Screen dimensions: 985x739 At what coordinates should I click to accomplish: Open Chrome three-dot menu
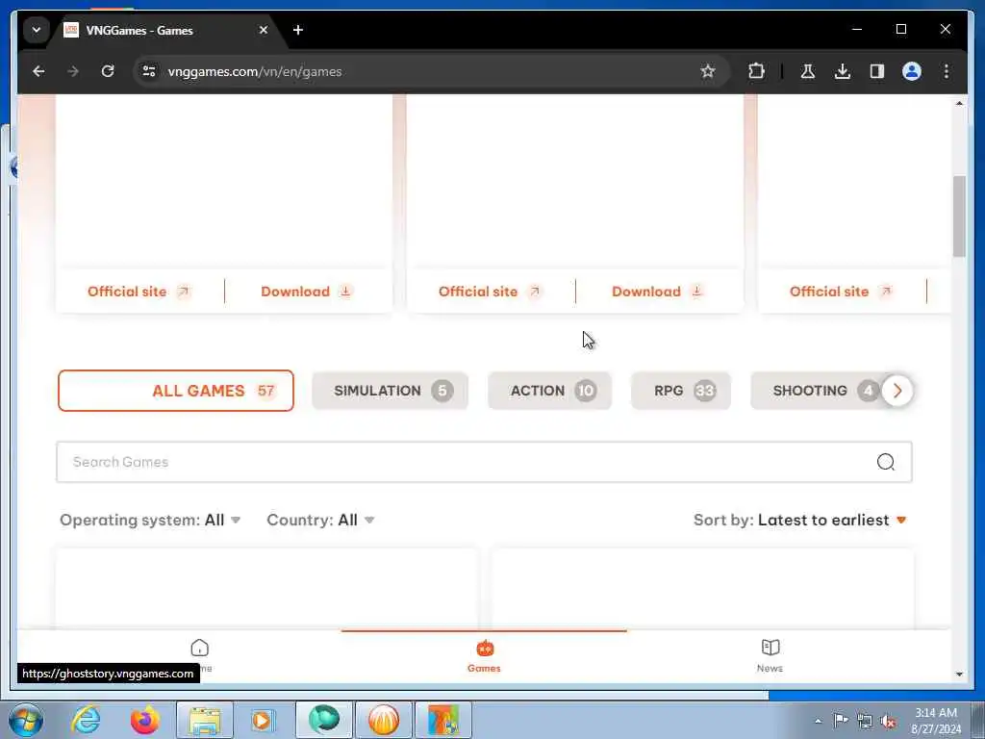947,71
